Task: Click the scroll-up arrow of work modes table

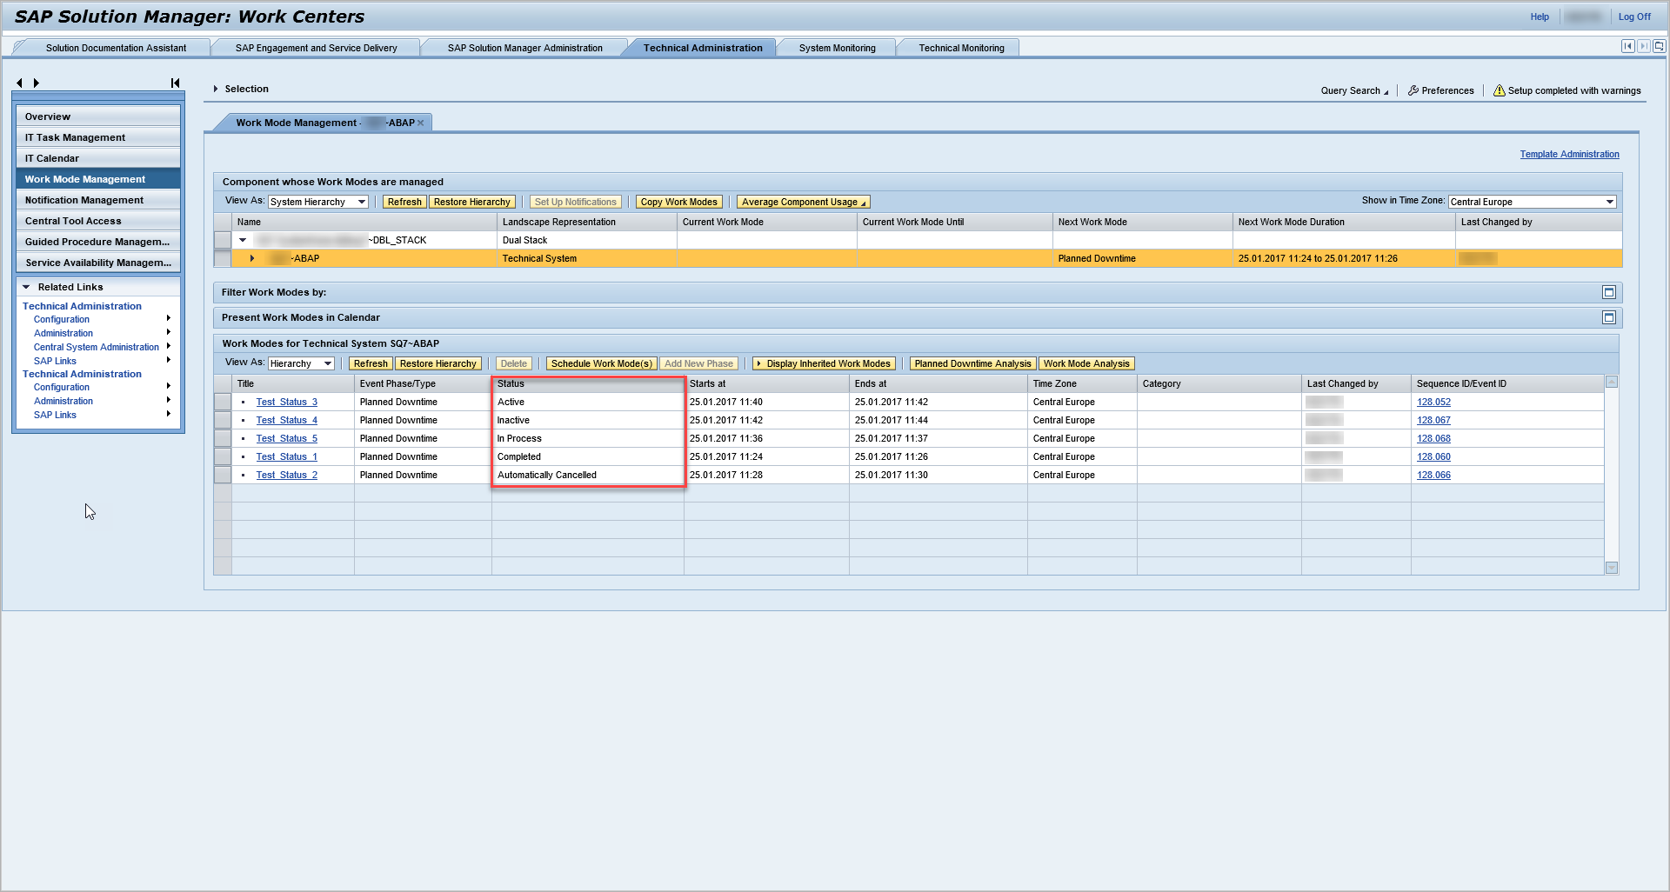Action: coord(1612,382)
